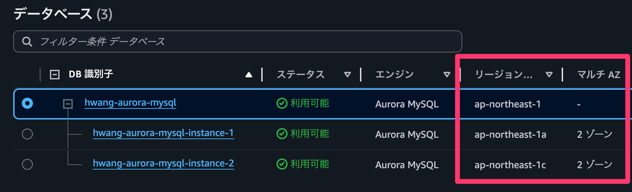Viewport: 632px width, 192px height.
Task: Click the search magnifier icon
Action: pyautogui.click(x=27, y=42)
